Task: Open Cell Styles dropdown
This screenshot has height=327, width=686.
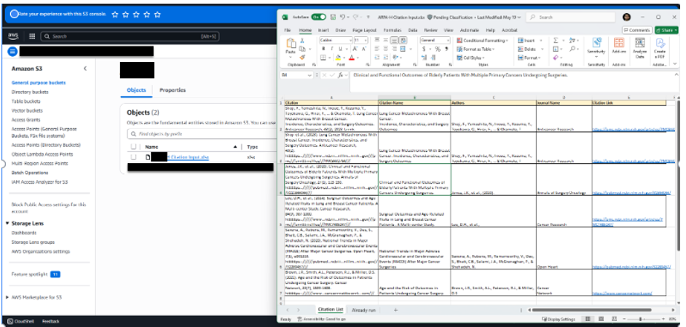Action: click(470, 58)
